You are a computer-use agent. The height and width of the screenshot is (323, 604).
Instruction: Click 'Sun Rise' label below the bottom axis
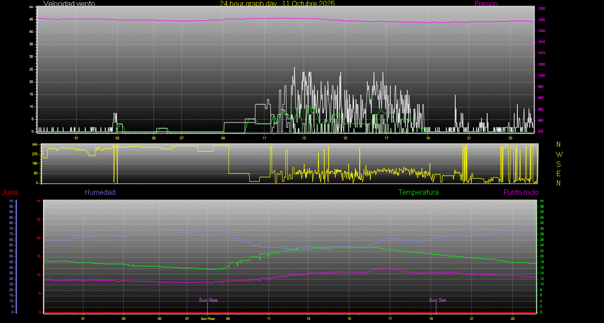click(x=207, y=319)
